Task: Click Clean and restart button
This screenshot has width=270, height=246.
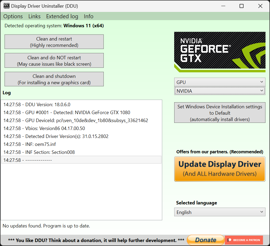Action: coord(54,42)
